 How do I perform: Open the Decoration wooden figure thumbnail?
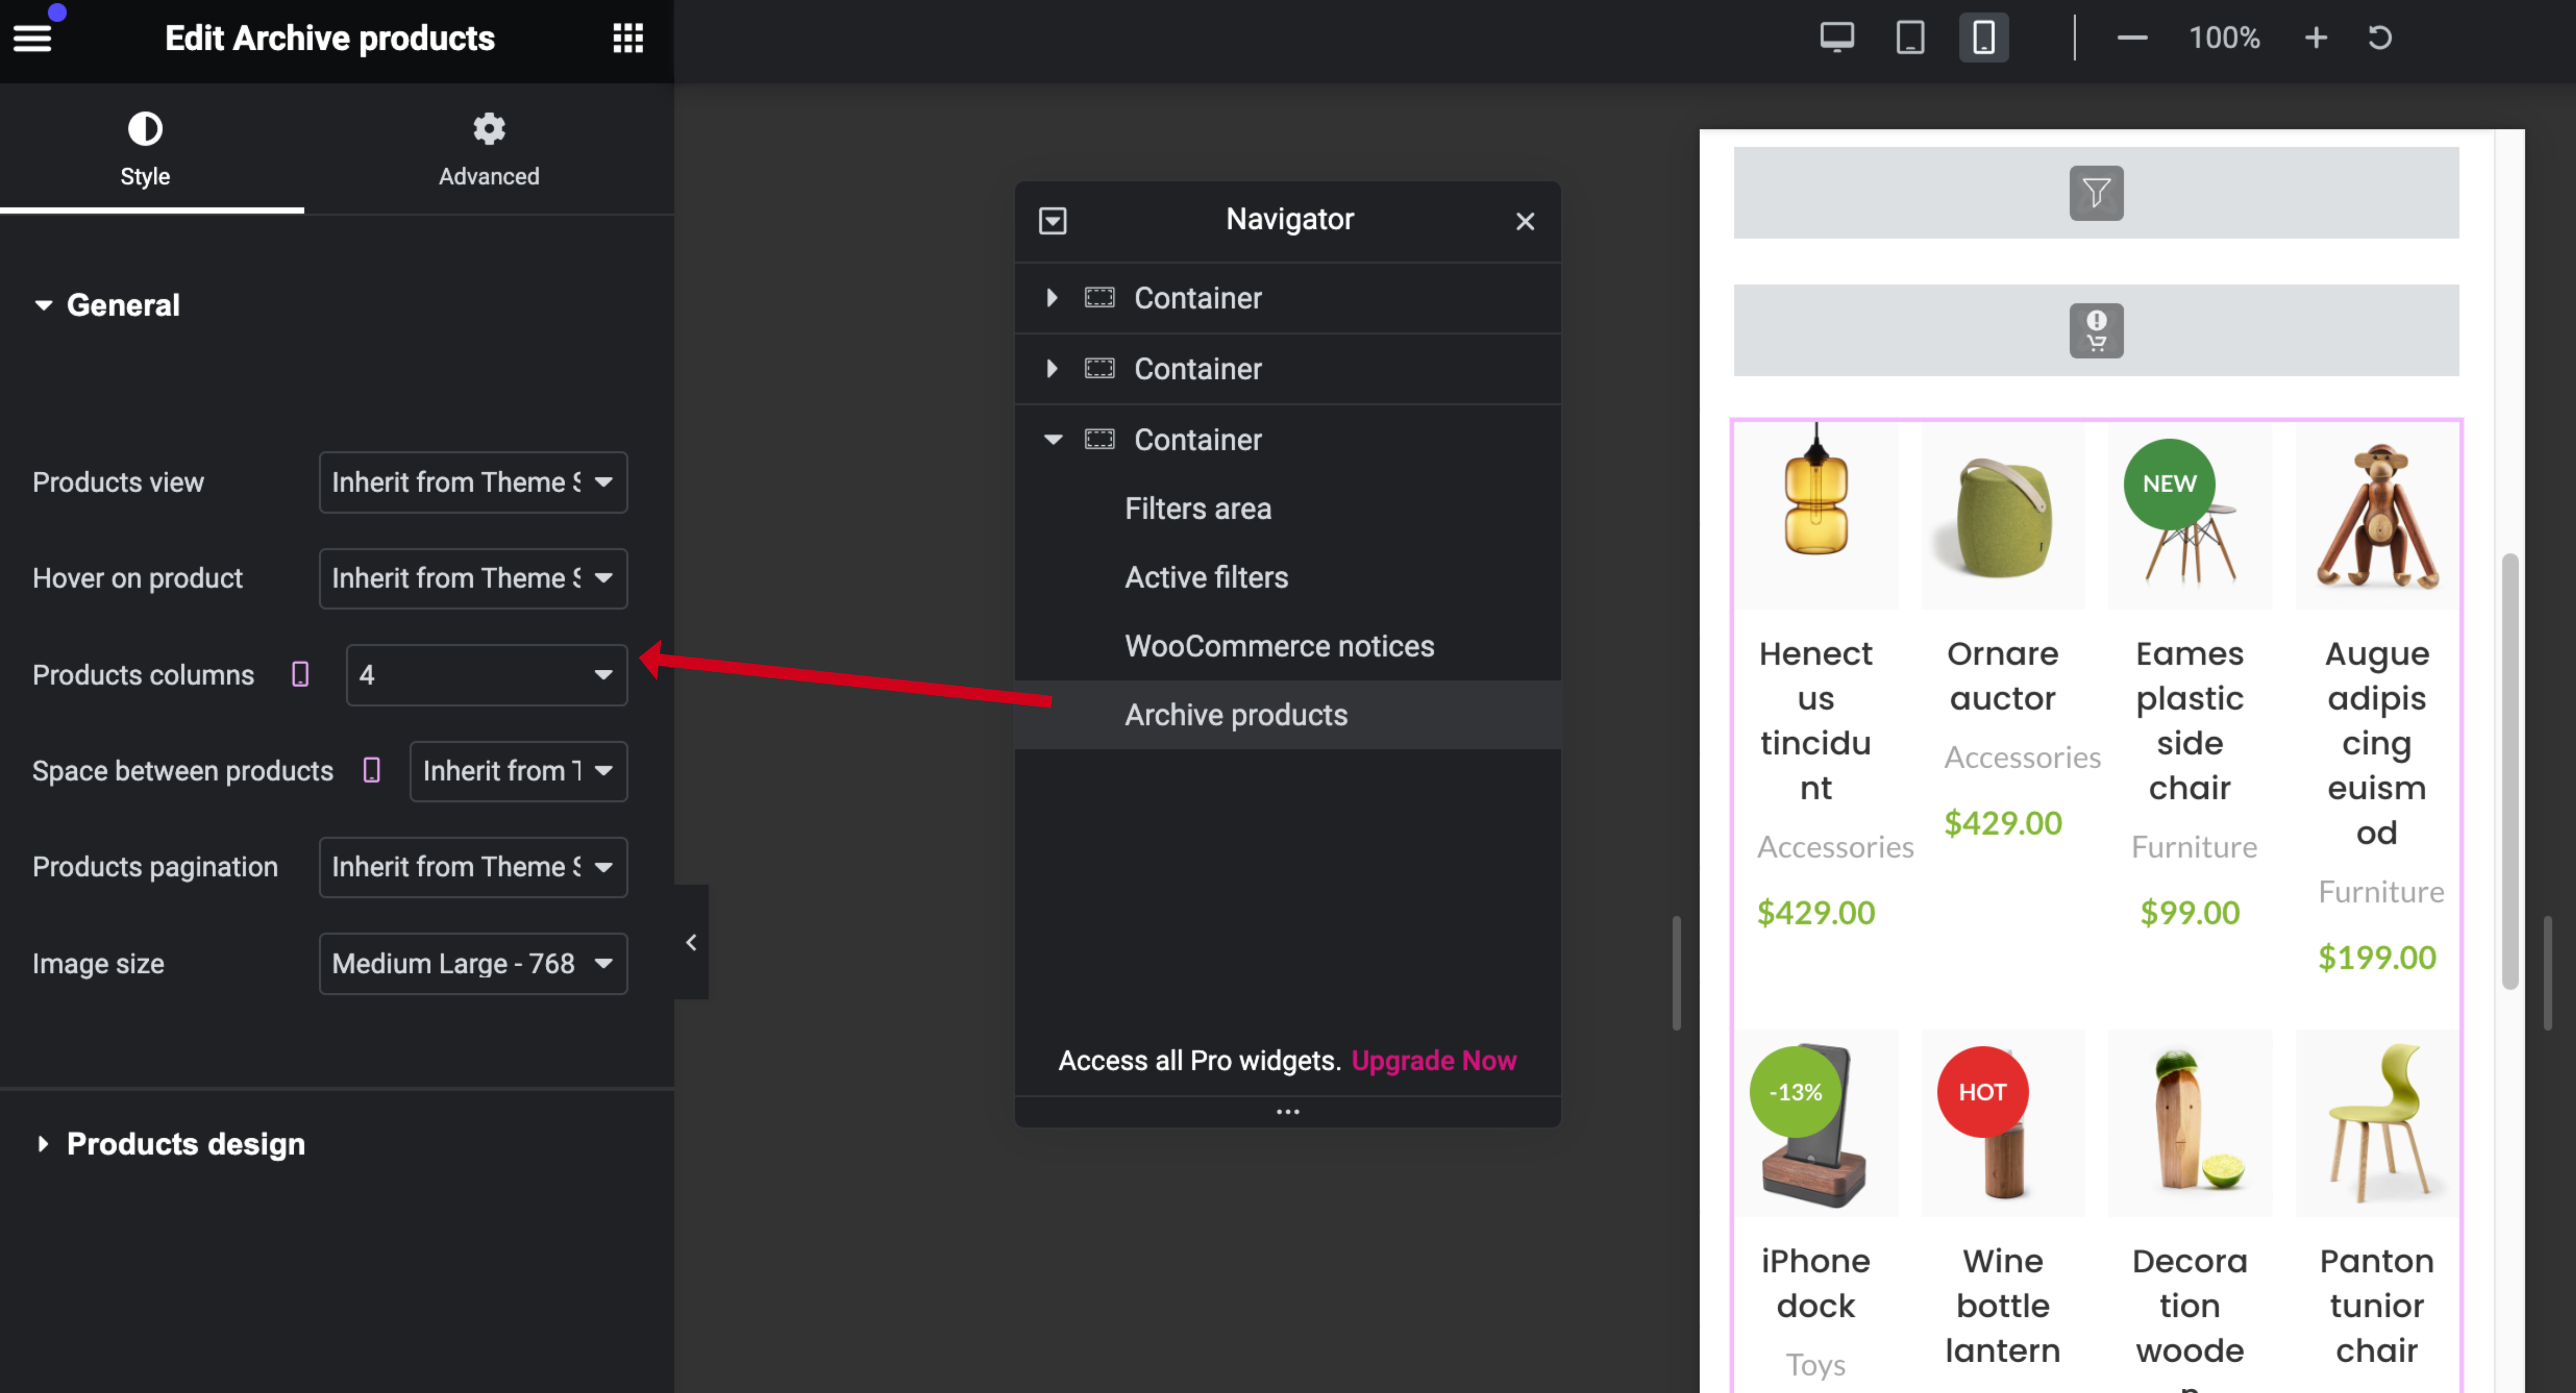point(2190,1124)
